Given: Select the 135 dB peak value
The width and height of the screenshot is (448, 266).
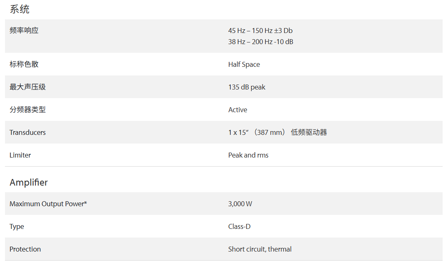Looking at the screenshot, I should pyautogui.click(x=246, y=87).
